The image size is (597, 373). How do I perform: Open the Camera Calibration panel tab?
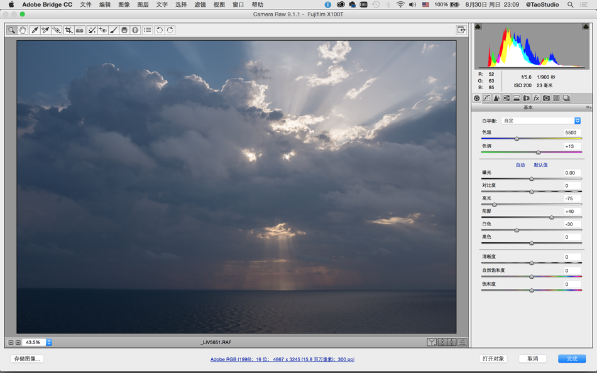pos(546,98)
